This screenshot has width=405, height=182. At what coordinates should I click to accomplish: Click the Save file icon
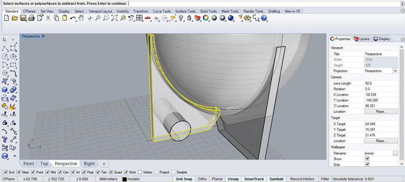point(23,18)
